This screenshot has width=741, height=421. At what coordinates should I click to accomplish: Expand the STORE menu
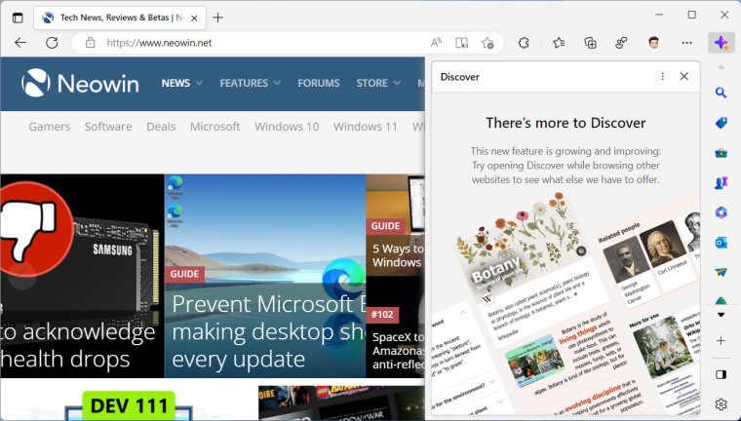coord(378,83)
